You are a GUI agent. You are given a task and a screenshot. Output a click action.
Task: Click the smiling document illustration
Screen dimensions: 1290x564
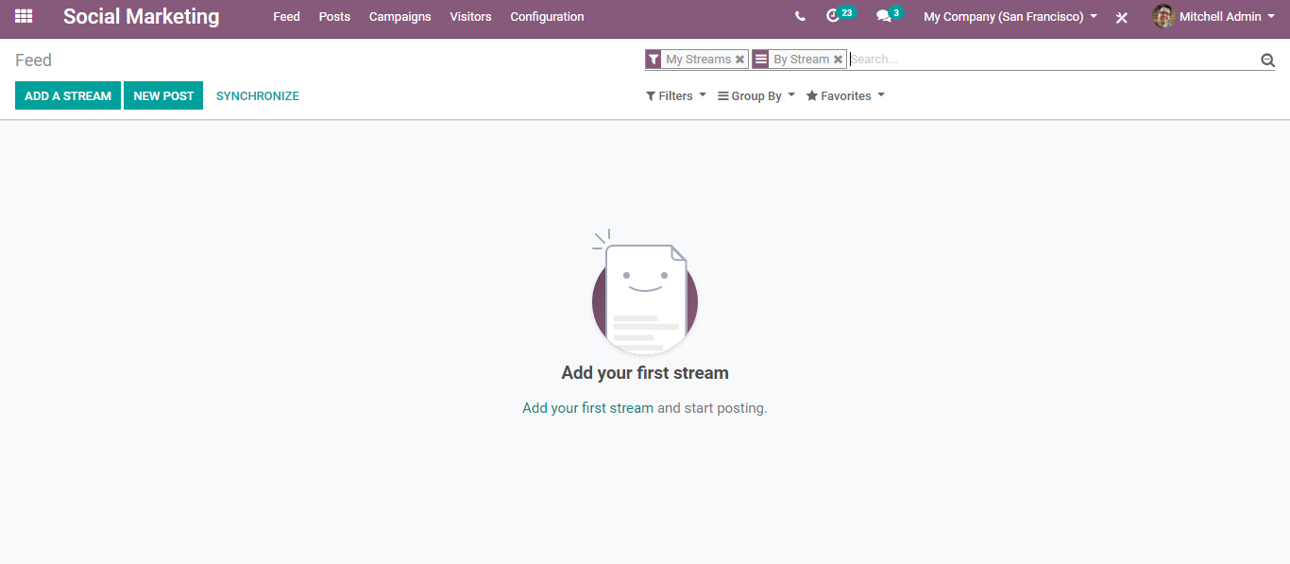click(x=645, y=292)
